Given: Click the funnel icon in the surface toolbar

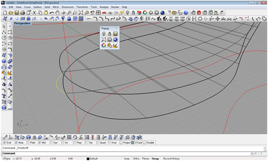Looking at the screenshot, I should point(63,18).
